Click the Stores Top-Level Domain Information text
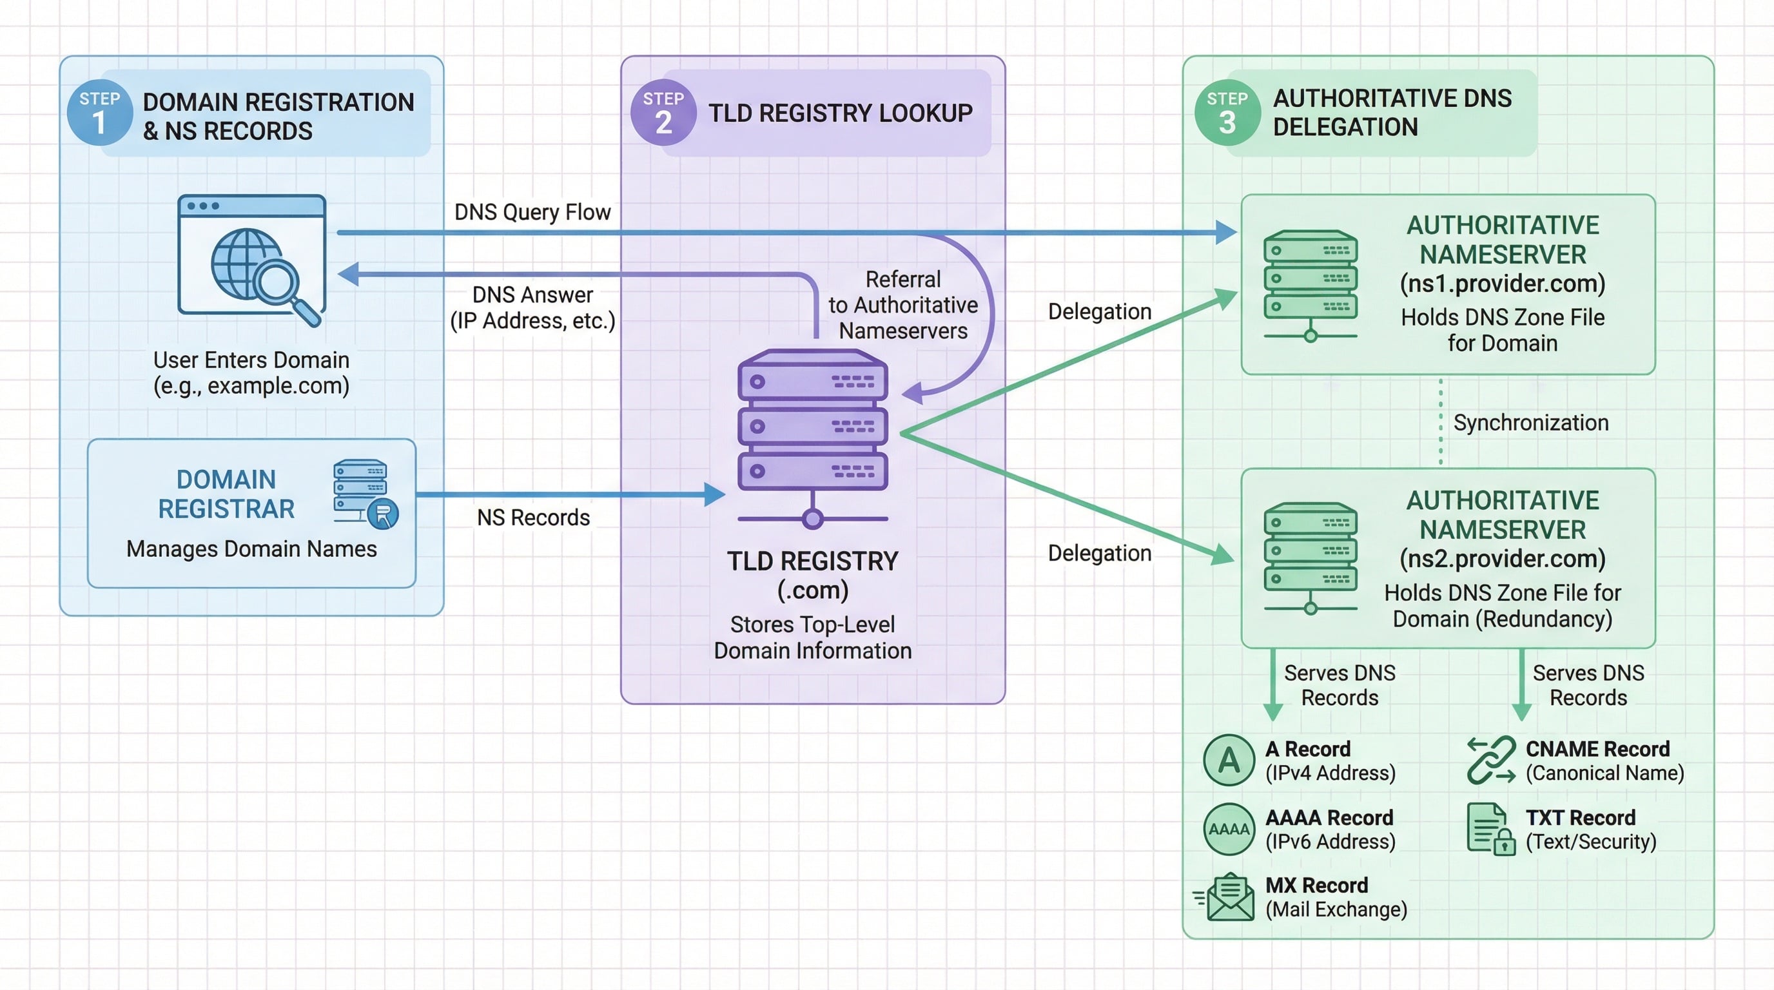 click(x=814, y=637)
